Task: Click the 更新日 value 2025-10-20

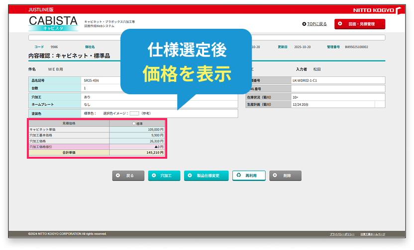Action: pyautogui.click(x=303, y=47)
